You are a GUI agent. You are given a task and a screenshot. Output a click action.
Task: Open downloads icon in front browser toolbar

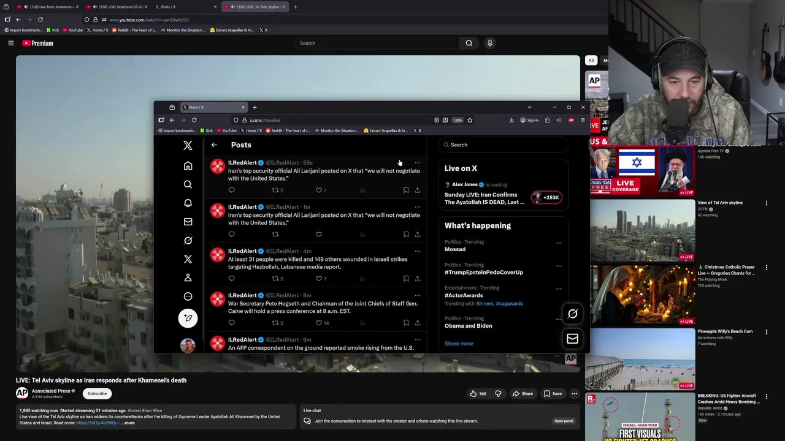511,120
